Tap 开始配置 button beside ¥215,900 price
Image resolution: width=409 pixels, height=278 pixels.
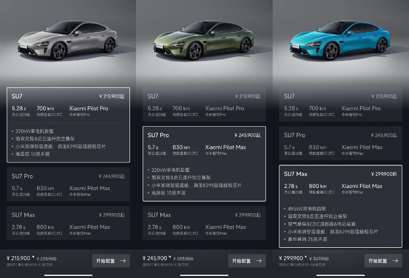[111, 261]
